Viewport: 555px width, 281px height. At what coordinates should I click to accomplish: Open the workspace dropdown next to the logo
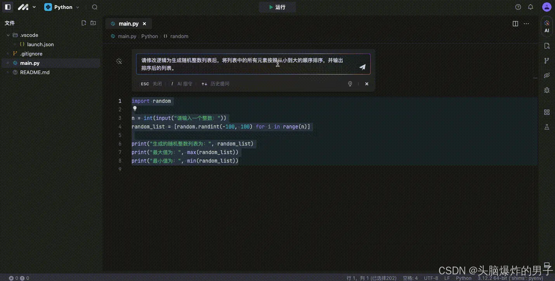tap(34, 7)
